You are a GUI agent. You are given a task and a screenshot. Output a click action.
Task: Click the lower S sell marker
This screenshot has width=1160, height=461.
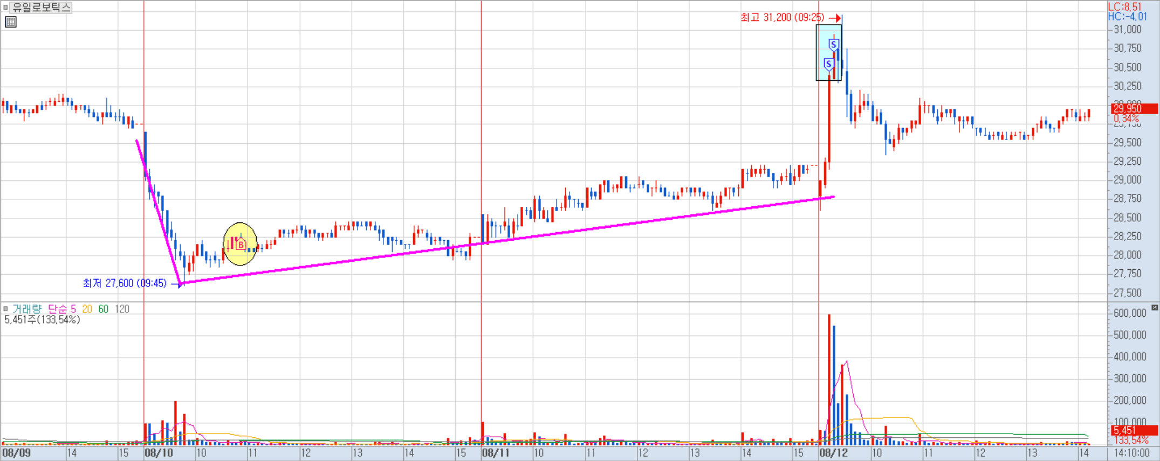tap(828, 64)
